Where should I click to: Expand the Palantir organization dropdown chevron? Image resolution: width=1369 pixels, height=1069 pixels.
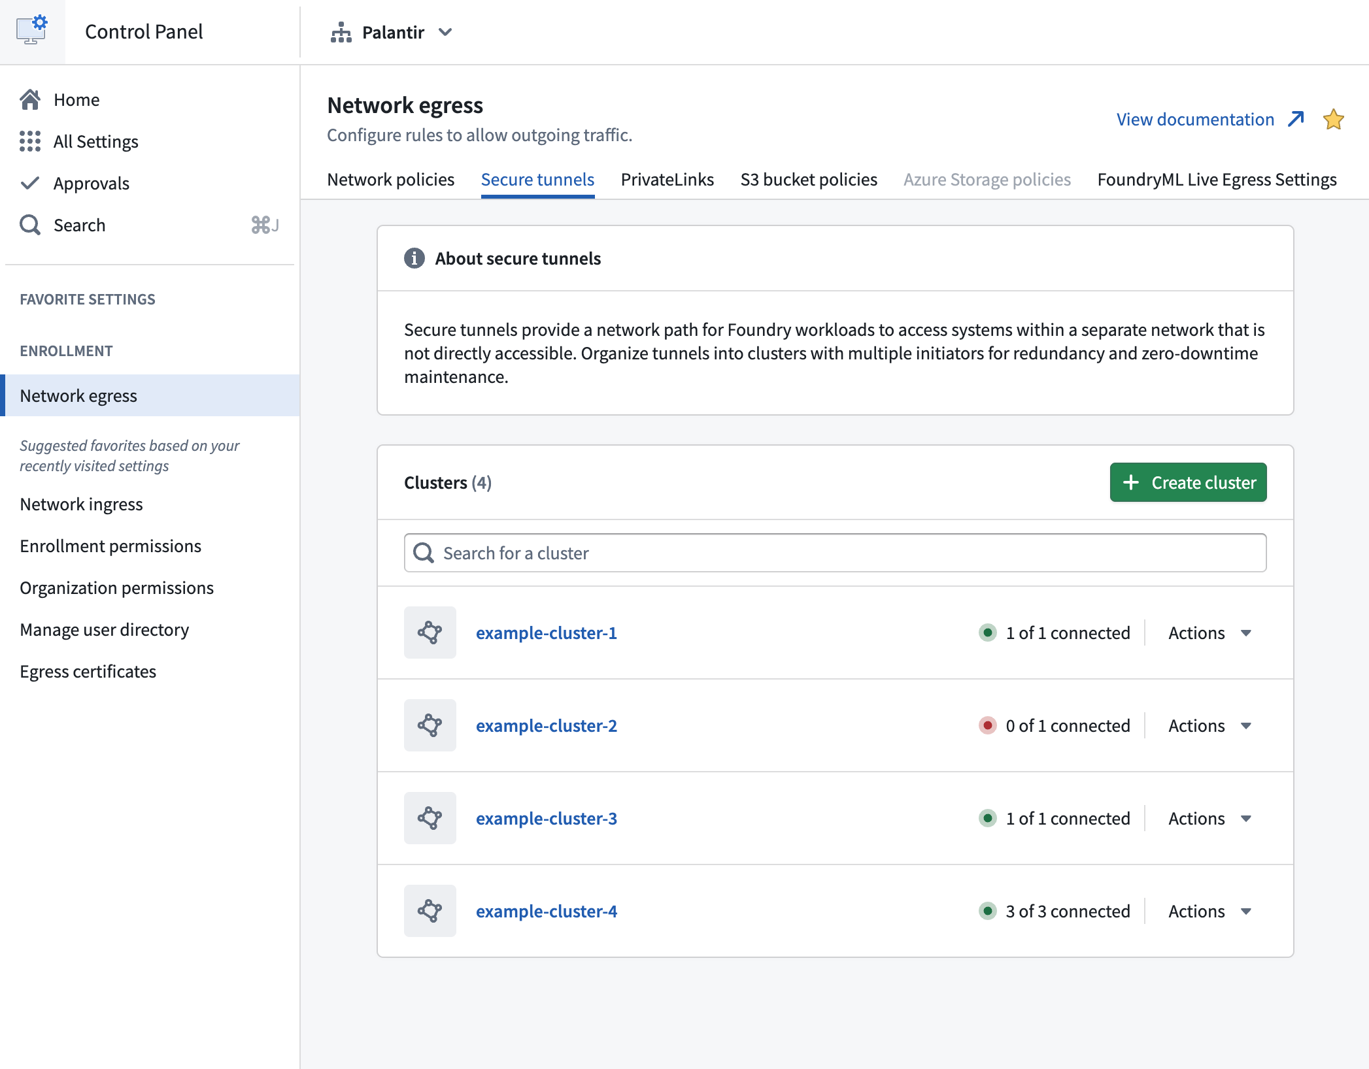445,32
